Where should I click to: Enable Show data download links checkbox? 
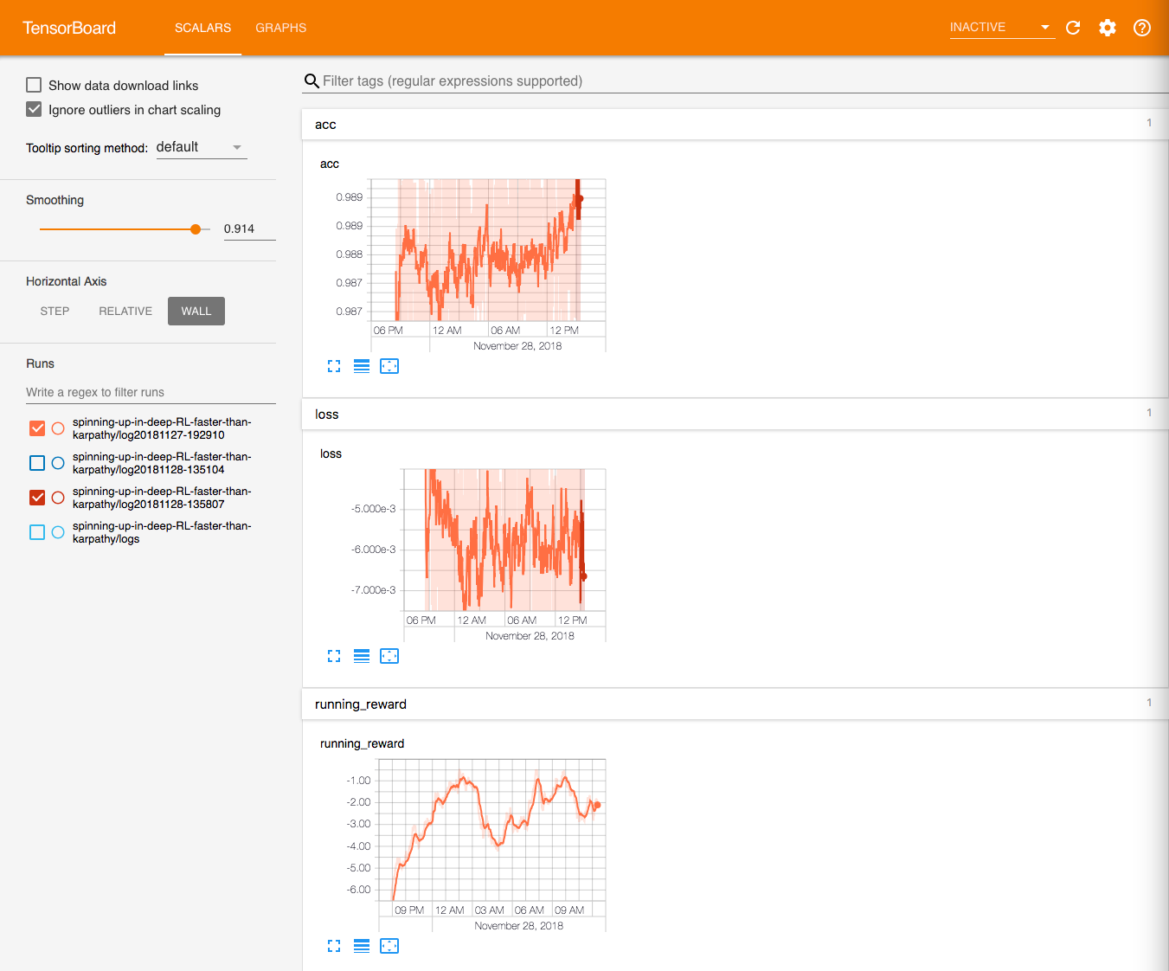coord(35,85)
